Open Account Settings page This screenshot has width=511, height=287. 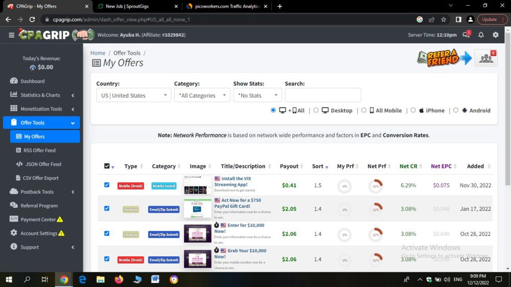tap(39, 233)
